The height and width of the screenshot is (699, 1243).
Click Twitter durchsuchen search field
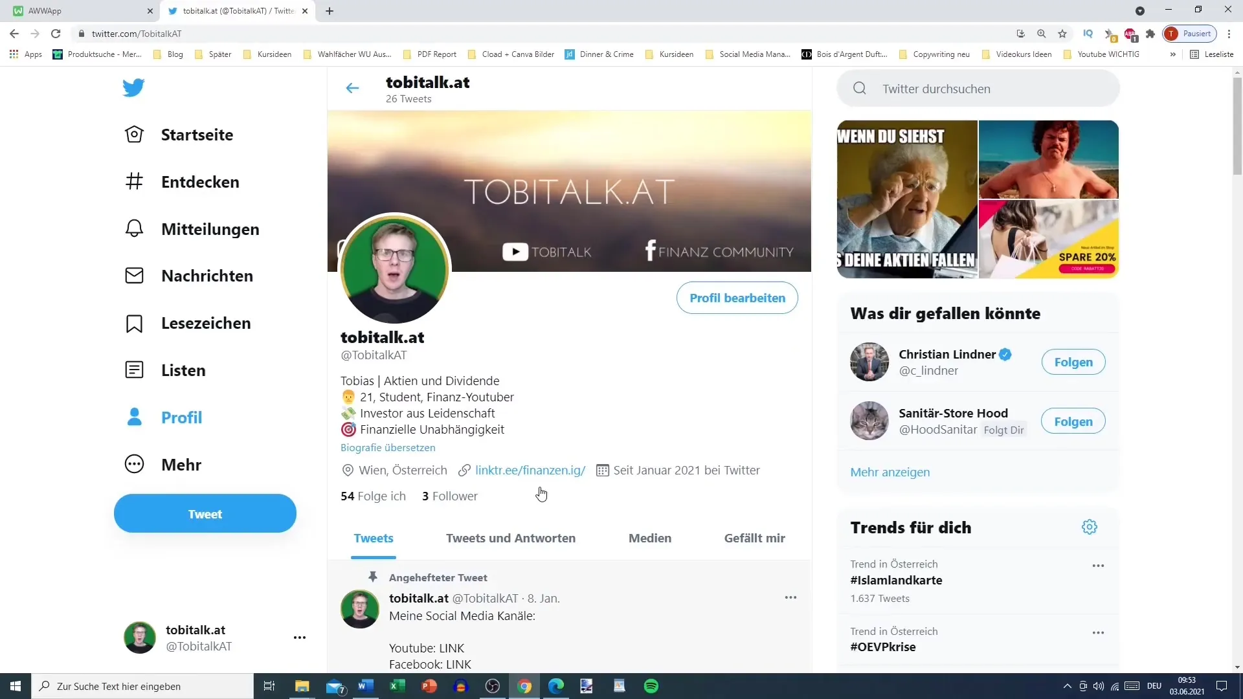(978, 89)
